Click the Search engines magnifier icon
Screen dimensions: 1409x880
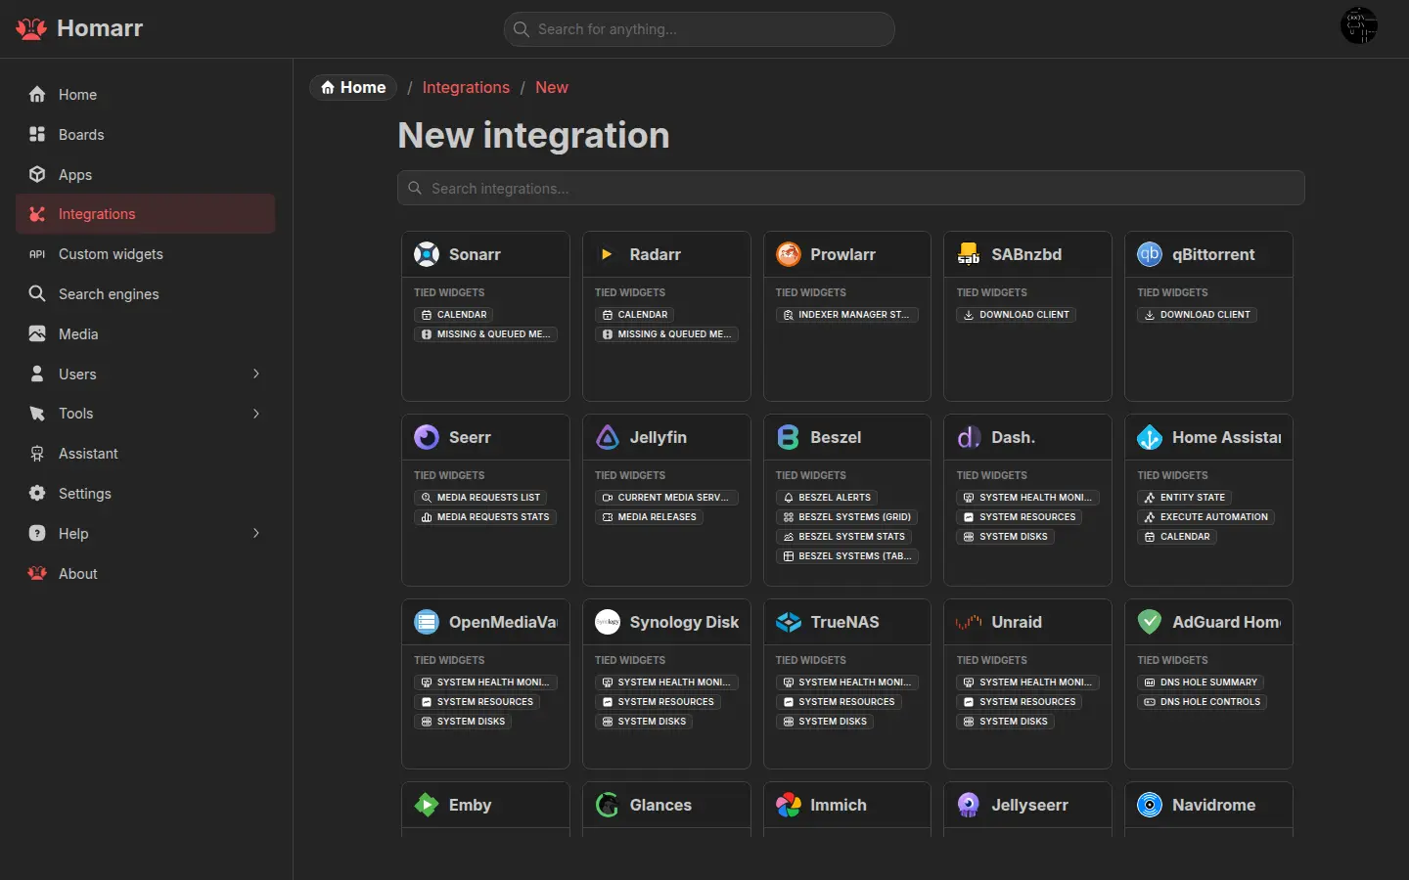coord(37,293)
